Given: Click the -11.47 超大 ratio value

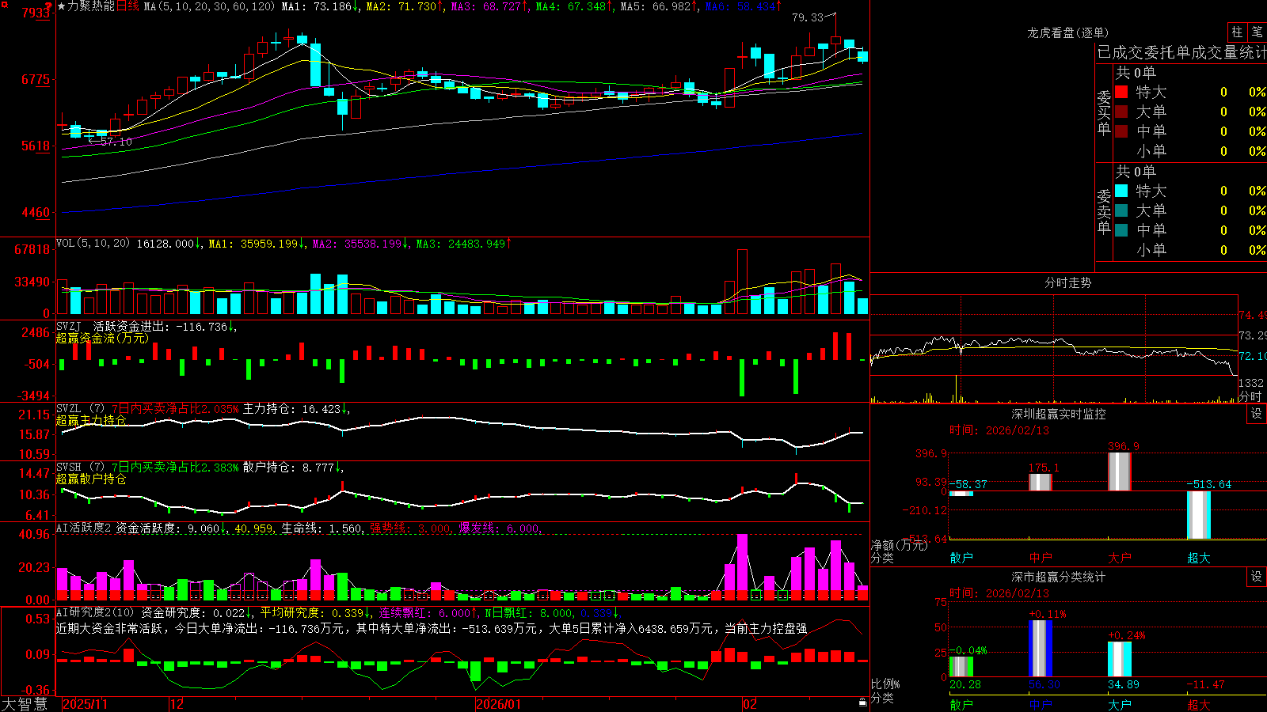Looking at the screenshot, I should [x=1205, y=684].
